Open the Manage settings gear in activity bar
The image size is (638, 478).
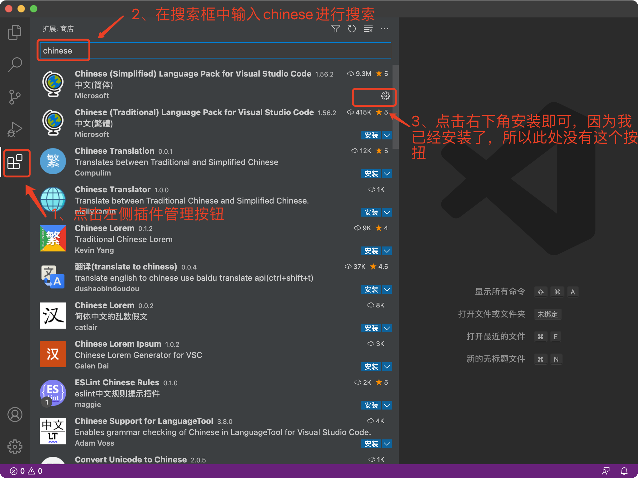coord(15,447)
